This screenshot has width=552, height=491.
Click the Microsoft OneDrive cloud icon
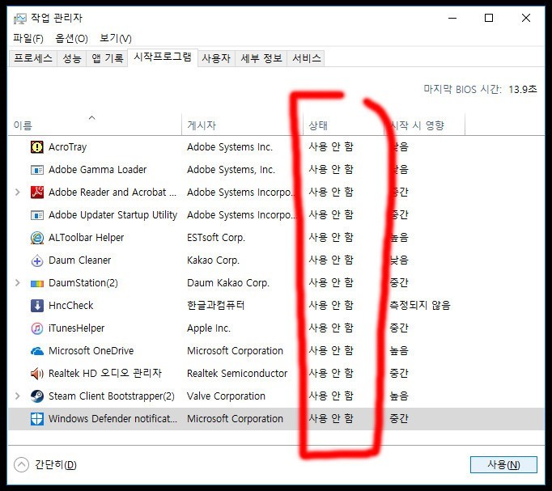pos(37,351)
